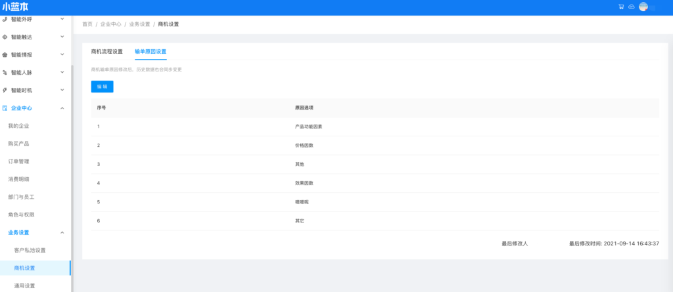Image resolution: width=673 pixels, height=292 pixels.
Task: Click the shopping cart icon in header
Action: click(x=621, y=7)
